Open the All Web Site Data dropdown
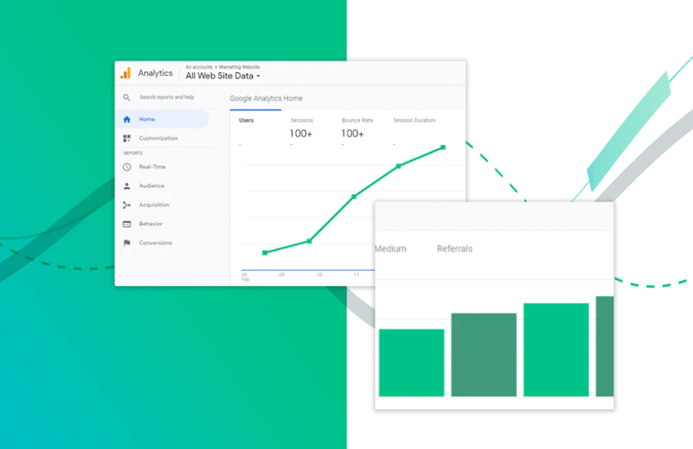The width and height of the screenshot is (693, 449). (223, 76)
